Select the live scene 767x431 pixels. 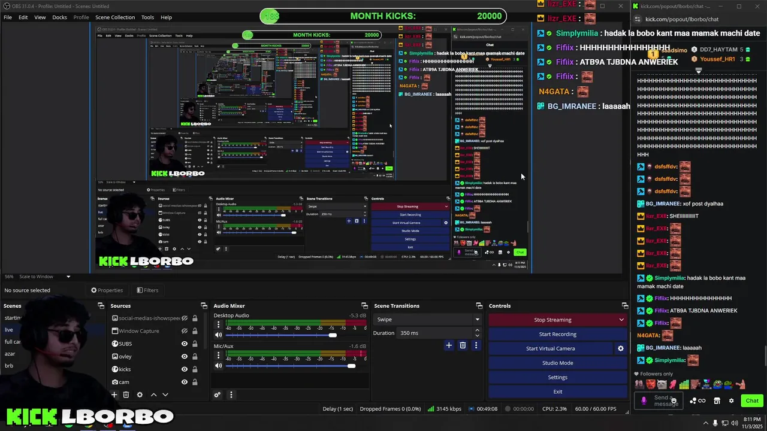(9, 330)
